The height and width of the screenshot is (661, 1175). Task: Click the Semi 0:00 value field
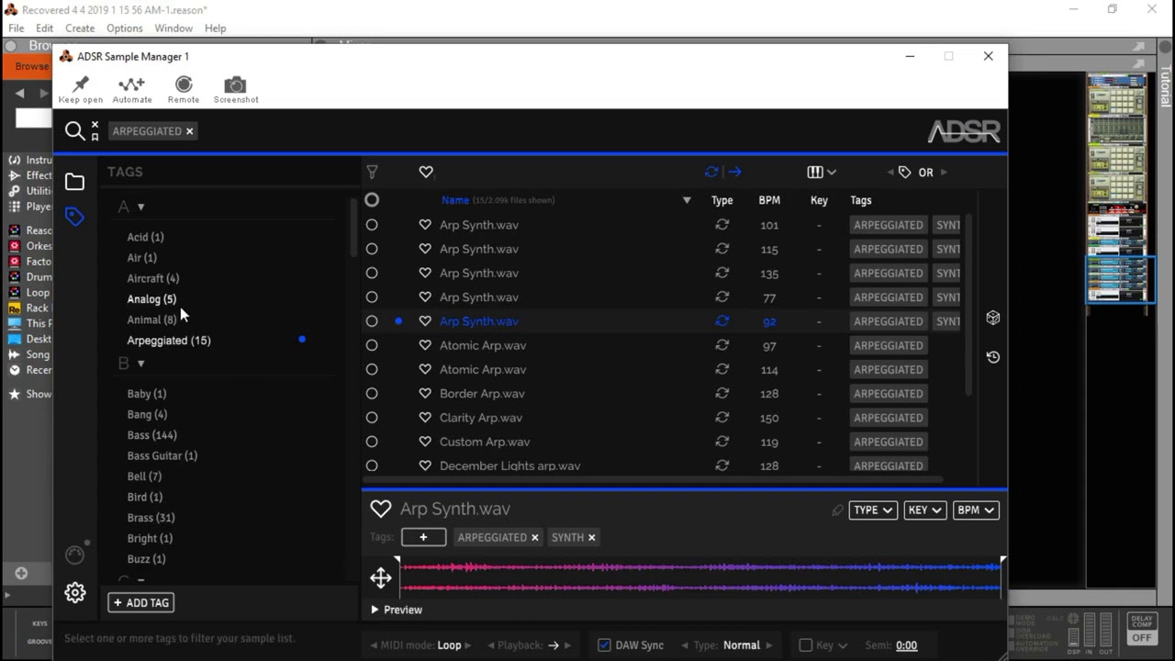[x=906, y=645]
